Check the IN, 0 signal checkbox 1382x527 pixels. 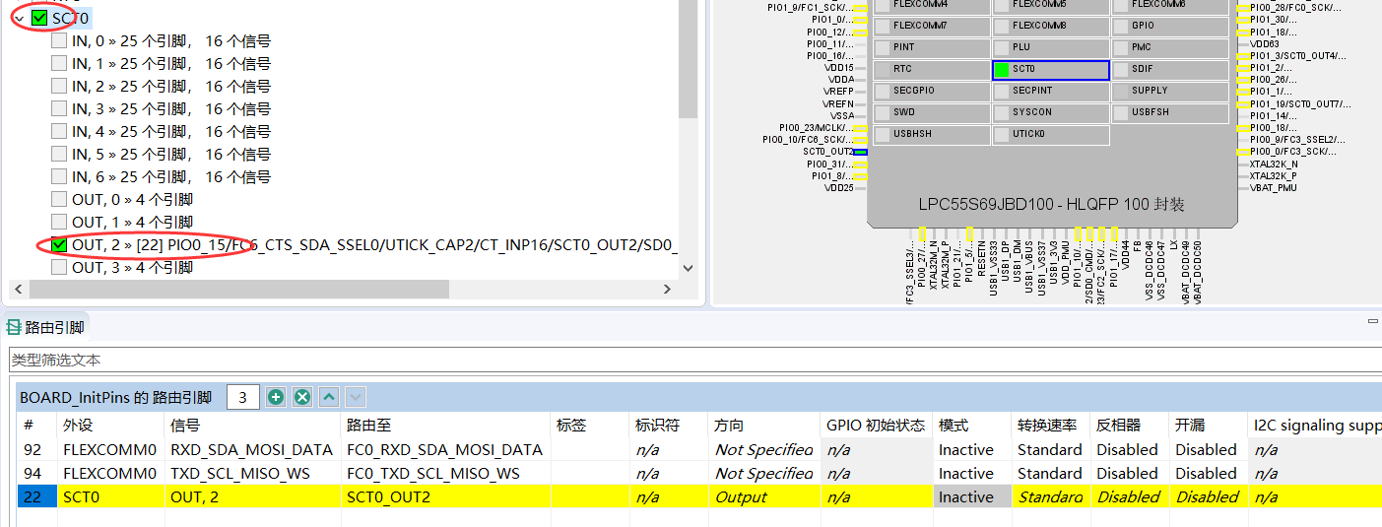point(59,41)
